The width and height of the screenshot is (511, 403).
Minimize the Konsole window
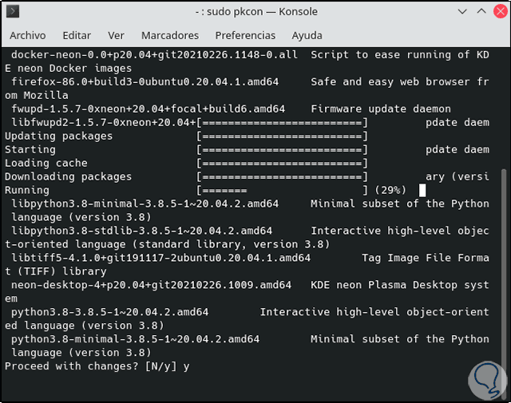click(x=465, y=12)
